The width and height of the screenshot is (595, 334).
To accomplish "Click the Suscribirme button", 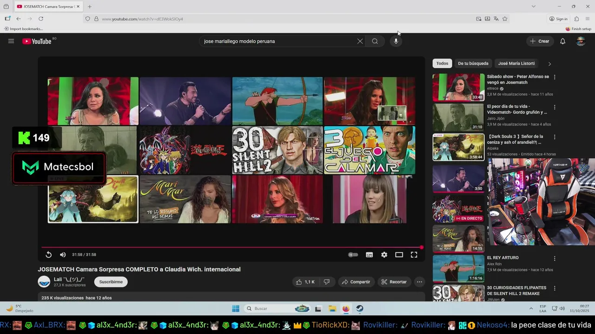I will [x=111, y=282].
